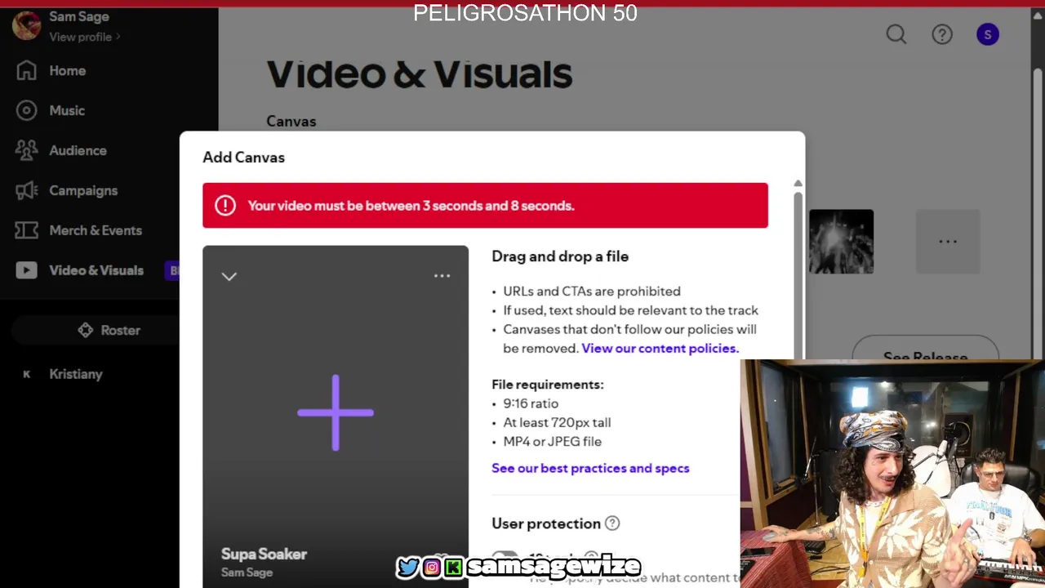Open the Audience section
The width and height of the screenshot is (1045, 588).
61,150
